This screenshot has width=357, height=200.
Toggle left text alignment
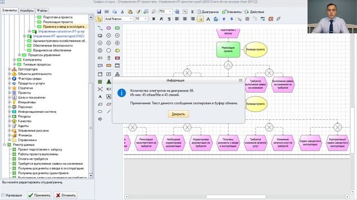point(177,19)
